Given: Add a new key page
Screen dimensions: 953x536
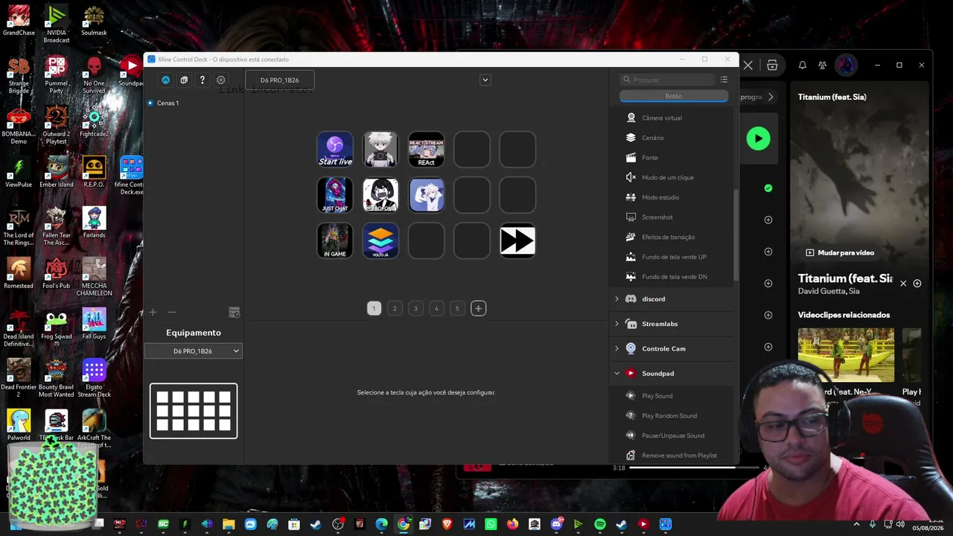Looking at the screenshot, I should point(478,308).
